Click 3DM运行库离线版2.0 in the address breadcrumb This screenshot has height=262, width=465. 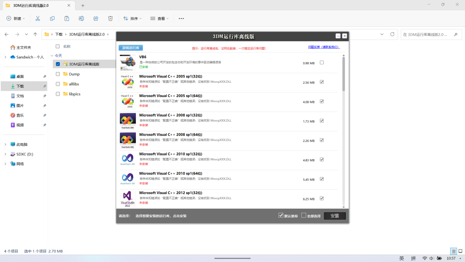pos(87,34)
